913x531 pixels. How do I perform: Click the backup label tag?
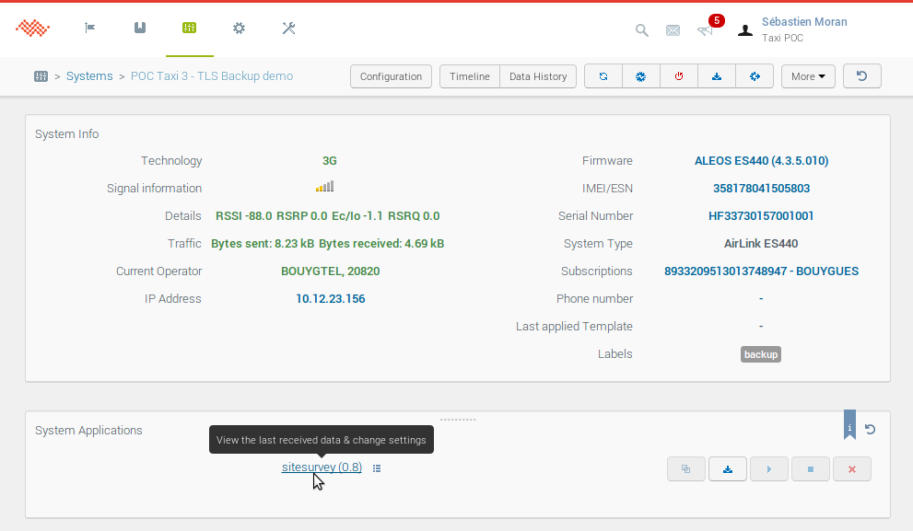(760, 354)
